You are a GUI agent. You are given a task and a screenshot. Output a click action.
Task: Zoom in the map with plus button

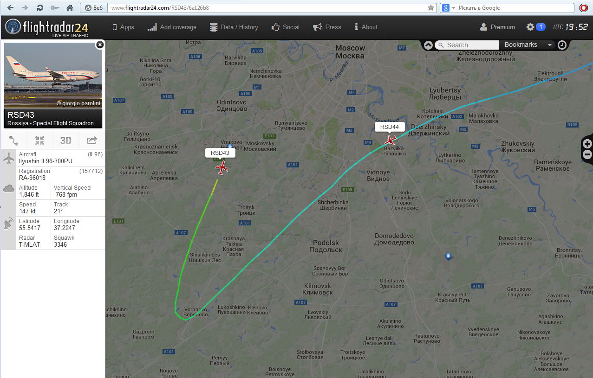[587, 144]
